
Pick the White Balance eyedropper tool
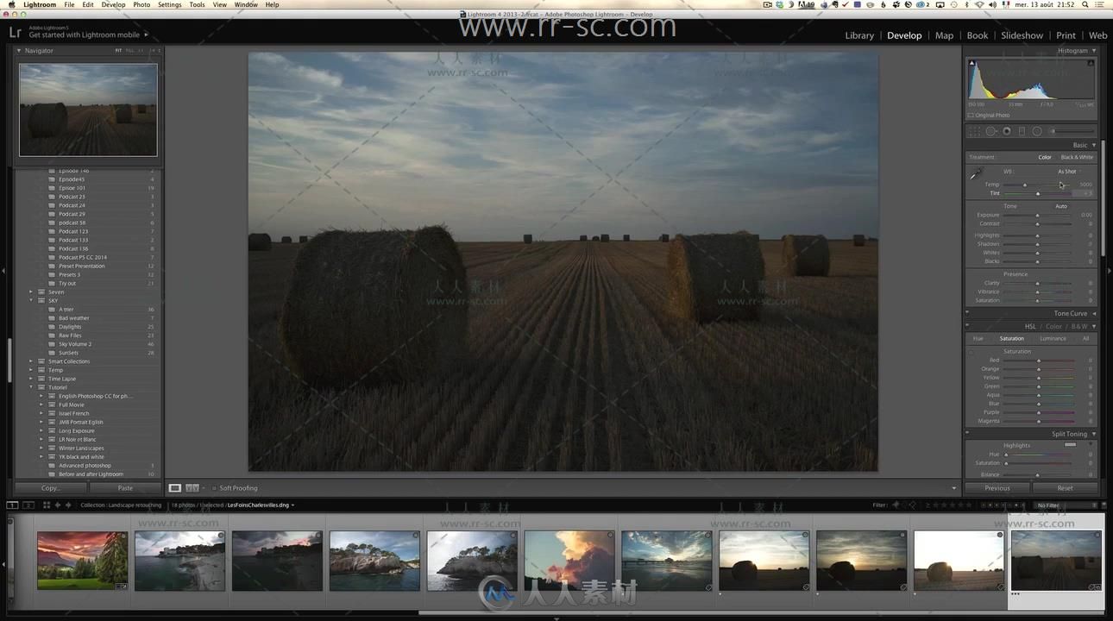976,175
